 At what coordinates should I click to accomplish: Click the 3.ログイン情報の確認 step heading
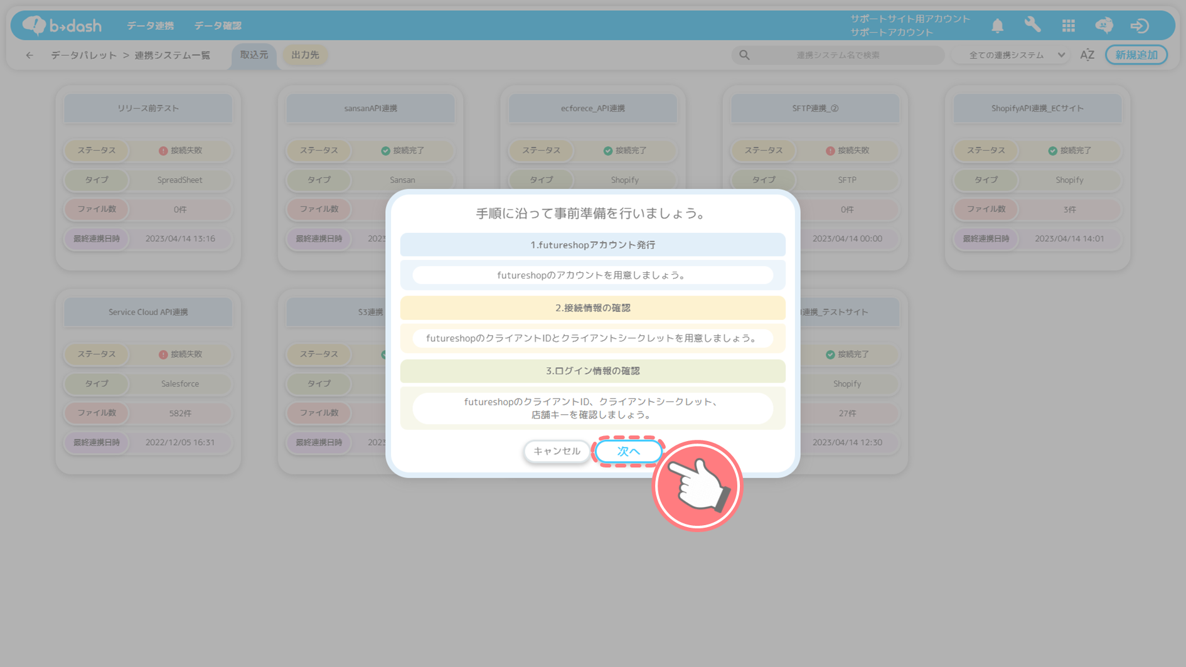[x=592, y=371]
